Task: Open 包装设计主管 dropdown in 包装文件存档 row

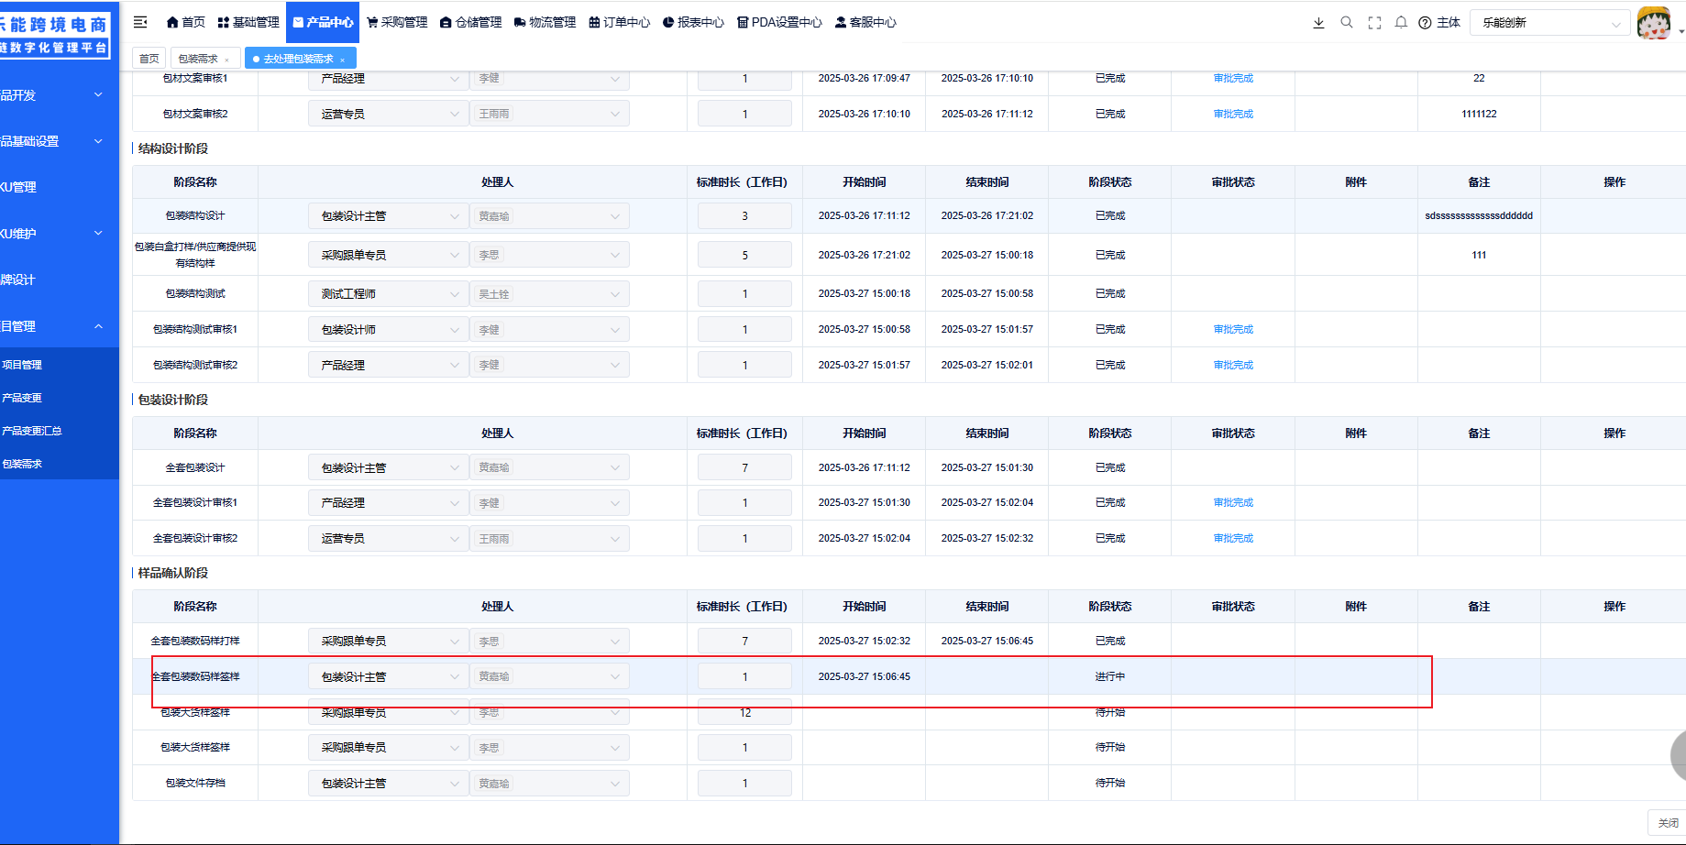Action: point(389,784)
